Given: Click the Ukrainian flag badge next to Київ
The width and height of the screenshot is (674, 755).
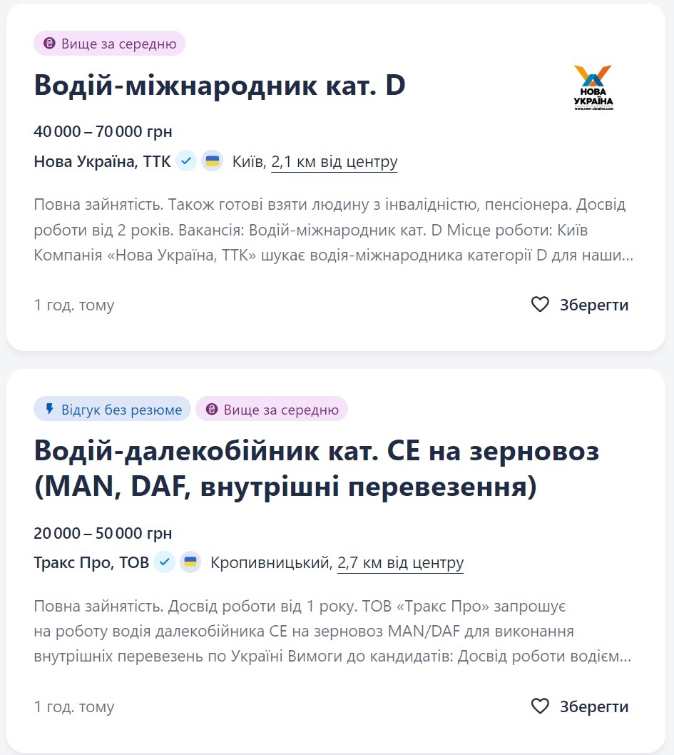Looking at the screenshot, I should (212, 161).
